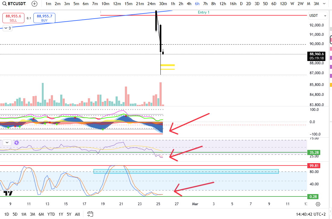The image size is (332, 219).
Task: Switch to the 5m timeframe
Action: (x=76, y=4)
